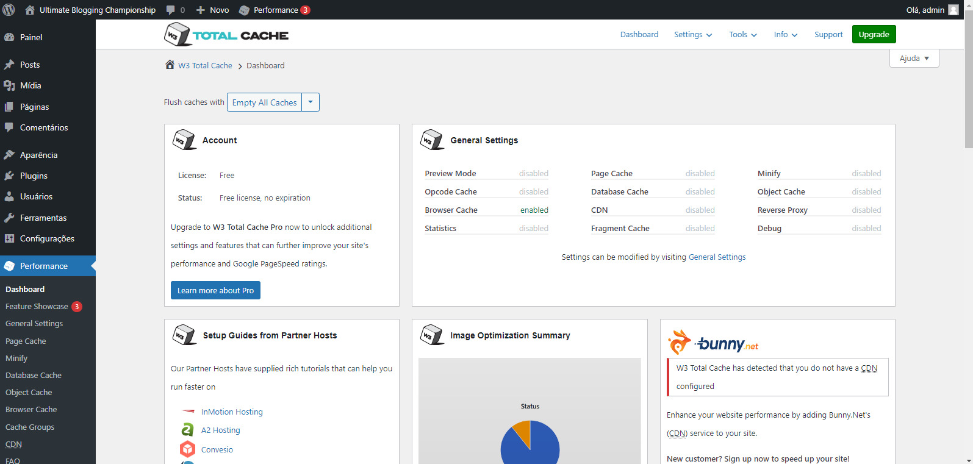Click Novo in the admin bar
The width and height of the screenshot is (973, 464).
point(220,10)
